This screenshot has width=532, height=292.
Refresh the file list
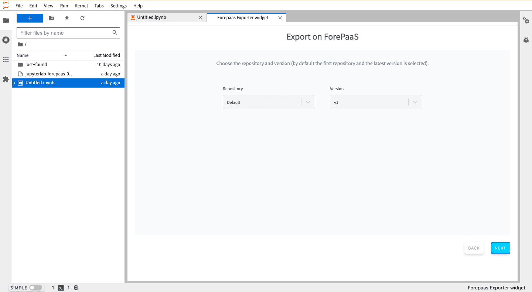[82, 18]
